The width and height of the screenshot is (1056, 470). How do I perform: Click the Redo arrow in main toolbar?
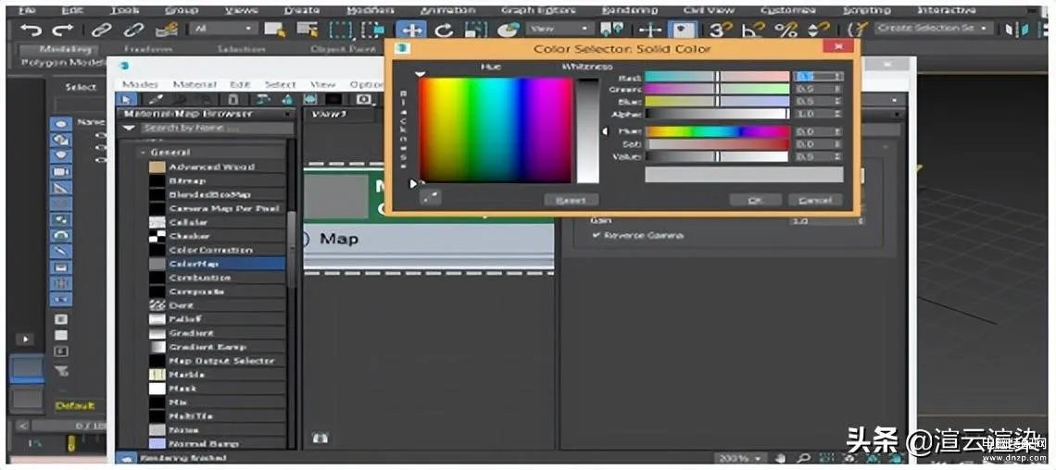click(x=63, y=31)
